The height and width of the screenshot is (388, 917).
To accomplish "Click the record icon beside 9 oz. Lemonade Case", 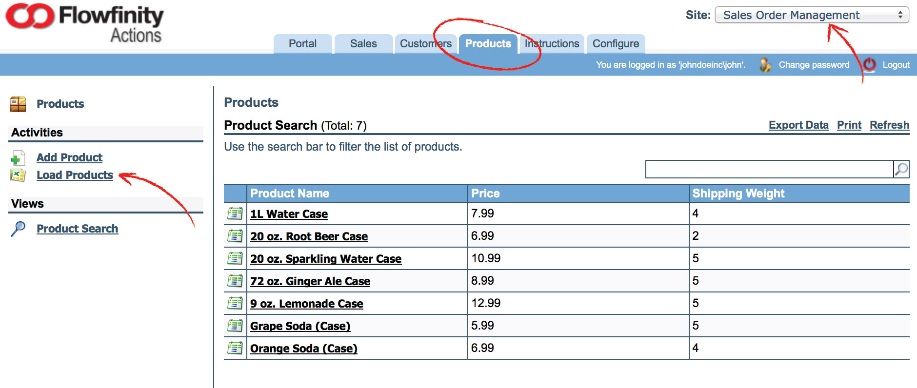I will [235, 303].
